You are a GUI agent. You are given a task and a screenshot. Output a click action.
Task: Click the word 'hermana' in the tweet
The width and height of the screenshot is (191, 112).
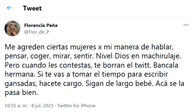pos(20,74)
